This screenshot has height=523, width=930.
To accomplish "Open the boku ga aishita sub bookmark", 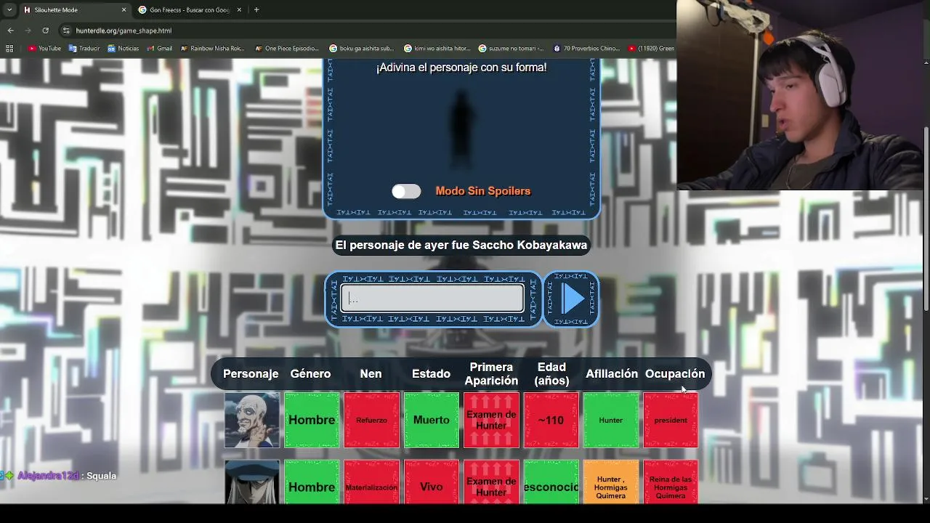I will coord(361,49).
